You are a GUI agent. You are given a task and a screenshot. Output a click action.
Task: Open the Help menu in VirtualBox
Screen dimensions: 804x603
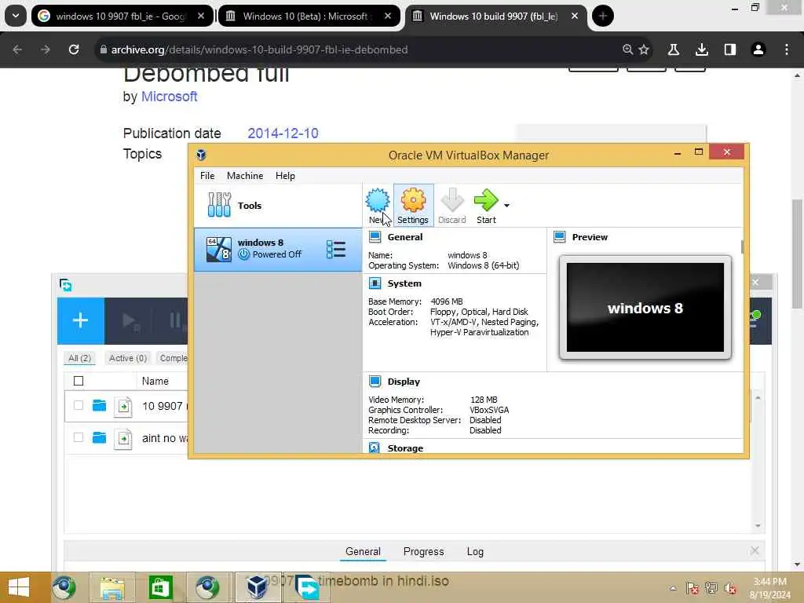click(x=285, y=176)
